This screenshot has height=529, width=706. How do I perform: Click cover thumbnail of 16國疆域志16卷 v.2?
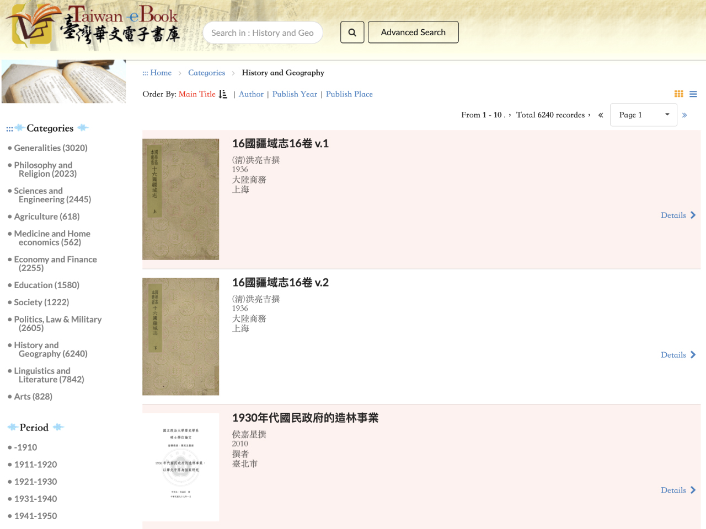pyautogui.click(x=181, y=337)
